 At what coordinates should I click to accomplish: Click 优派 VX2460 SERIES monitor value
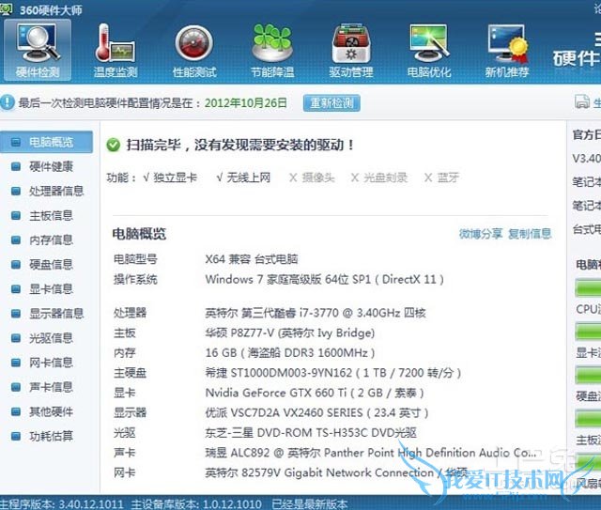click(317, 412)
